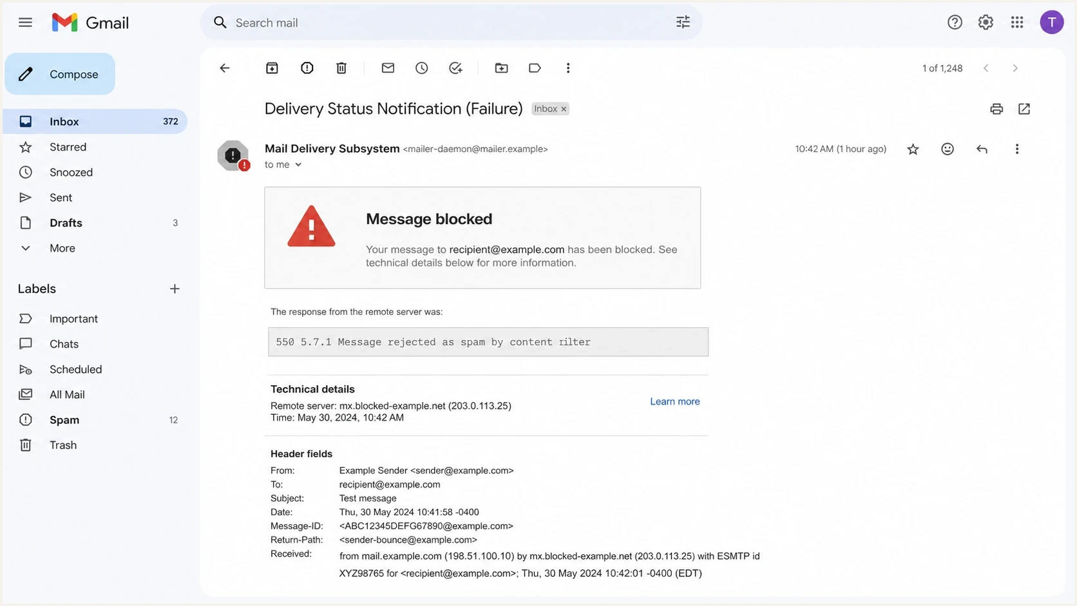Click the Search mail field
The height and width of the screenshot is (606, 1077).
pyautogui.click(x=451, y=23)
